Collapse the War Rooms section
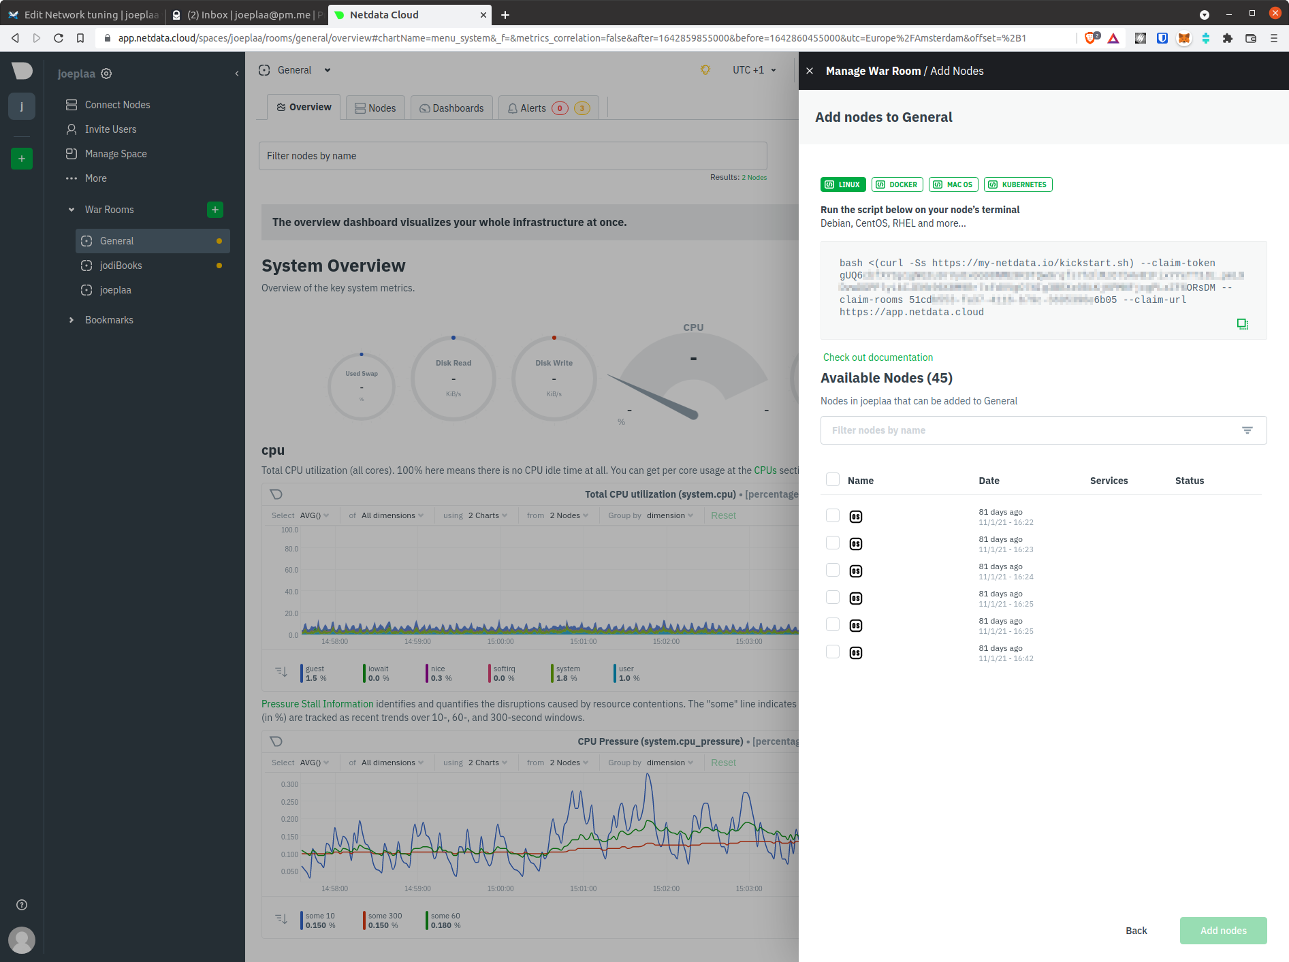 point(71,210)
